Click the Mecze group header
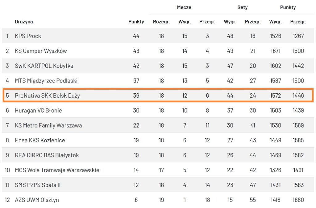 pyautogui.click(x=184, y=7)
